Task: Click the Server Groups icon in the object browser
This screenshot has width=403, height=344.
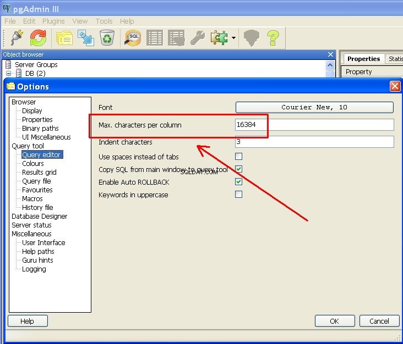Action: (8, 64)
